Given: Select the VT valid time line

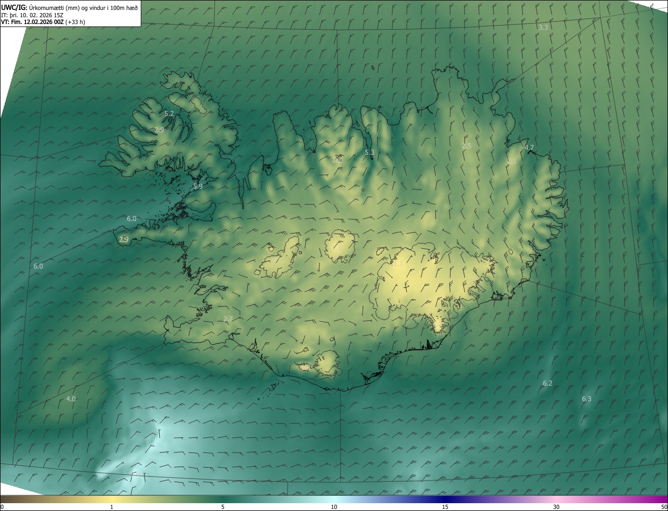Looking at the screenshot, I should tap(43, 22).
